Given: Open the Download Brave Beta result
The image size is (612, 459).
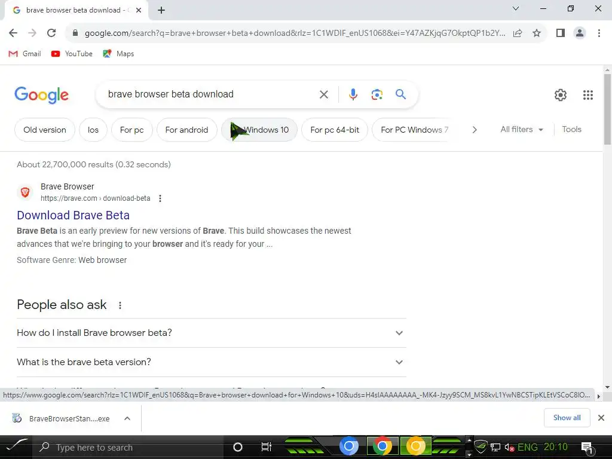Looking at the screenshot, I should point(73,215).
